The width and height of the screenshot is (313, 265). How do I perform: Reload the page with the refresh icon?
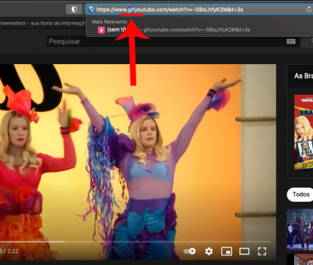click(309, 10)
